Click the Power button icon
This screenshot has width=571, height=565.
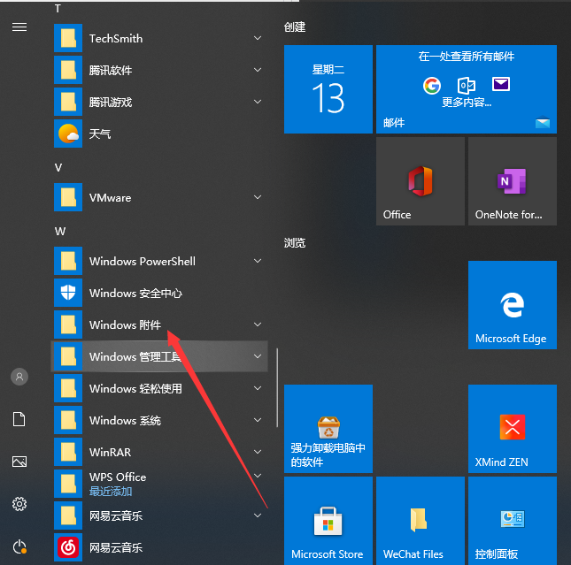[19, 546]
